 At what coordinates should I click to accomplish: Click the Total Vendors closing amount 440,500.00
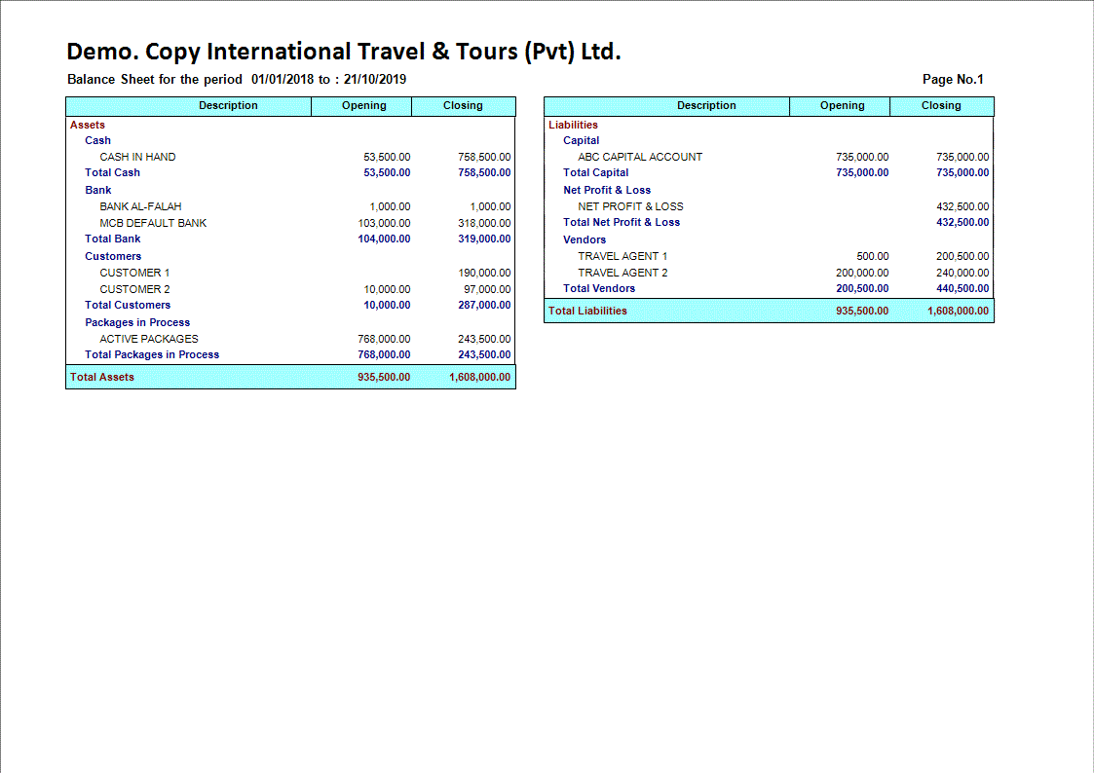point(962,288)
